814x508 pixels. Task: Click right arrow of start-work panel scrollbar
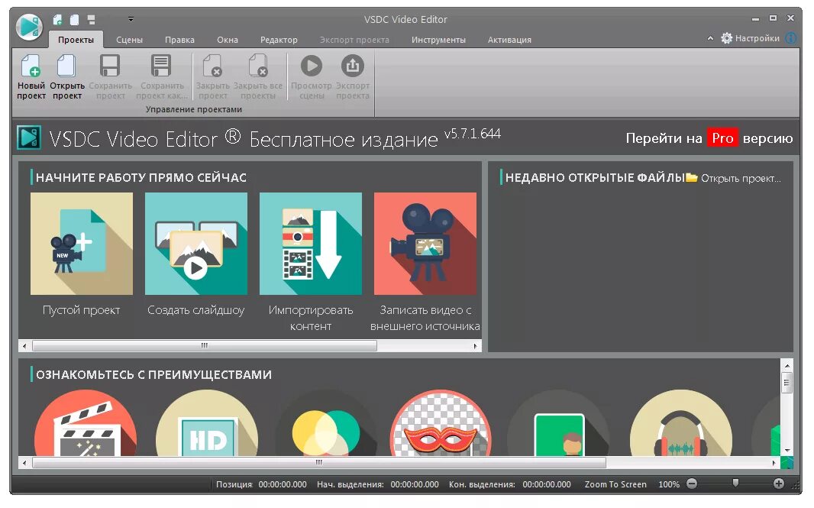[x=475, y=345]
